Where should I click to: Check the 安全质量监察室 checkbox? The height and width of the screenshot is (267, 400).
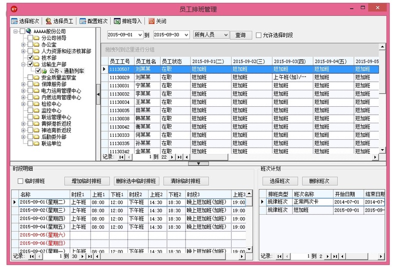click(30, 77)
